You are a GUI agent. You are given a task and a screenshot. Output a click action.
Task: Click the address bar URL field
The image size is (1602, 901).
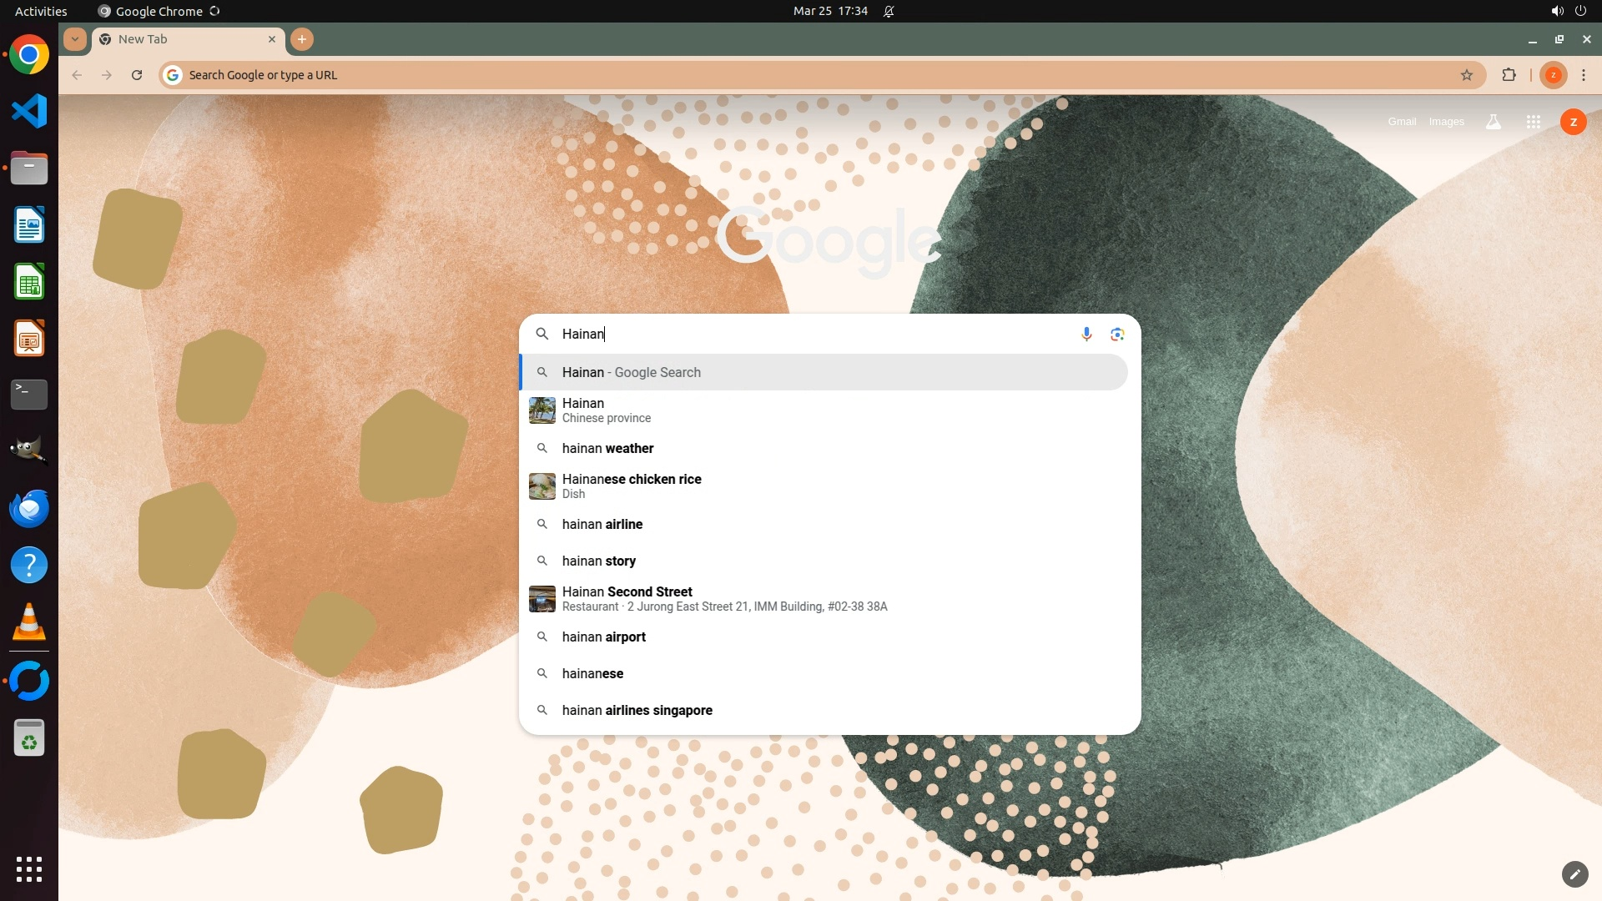pos(751,75)
